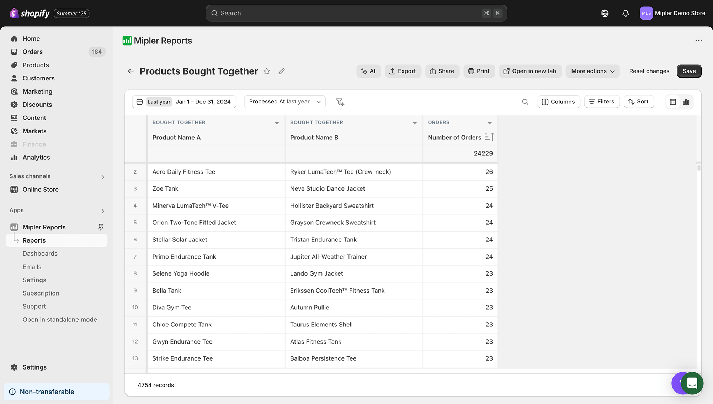Go to Analytics in sidebar
This screenshot has width=713, height=404.
pyautogui.click(x=36, y=158)
